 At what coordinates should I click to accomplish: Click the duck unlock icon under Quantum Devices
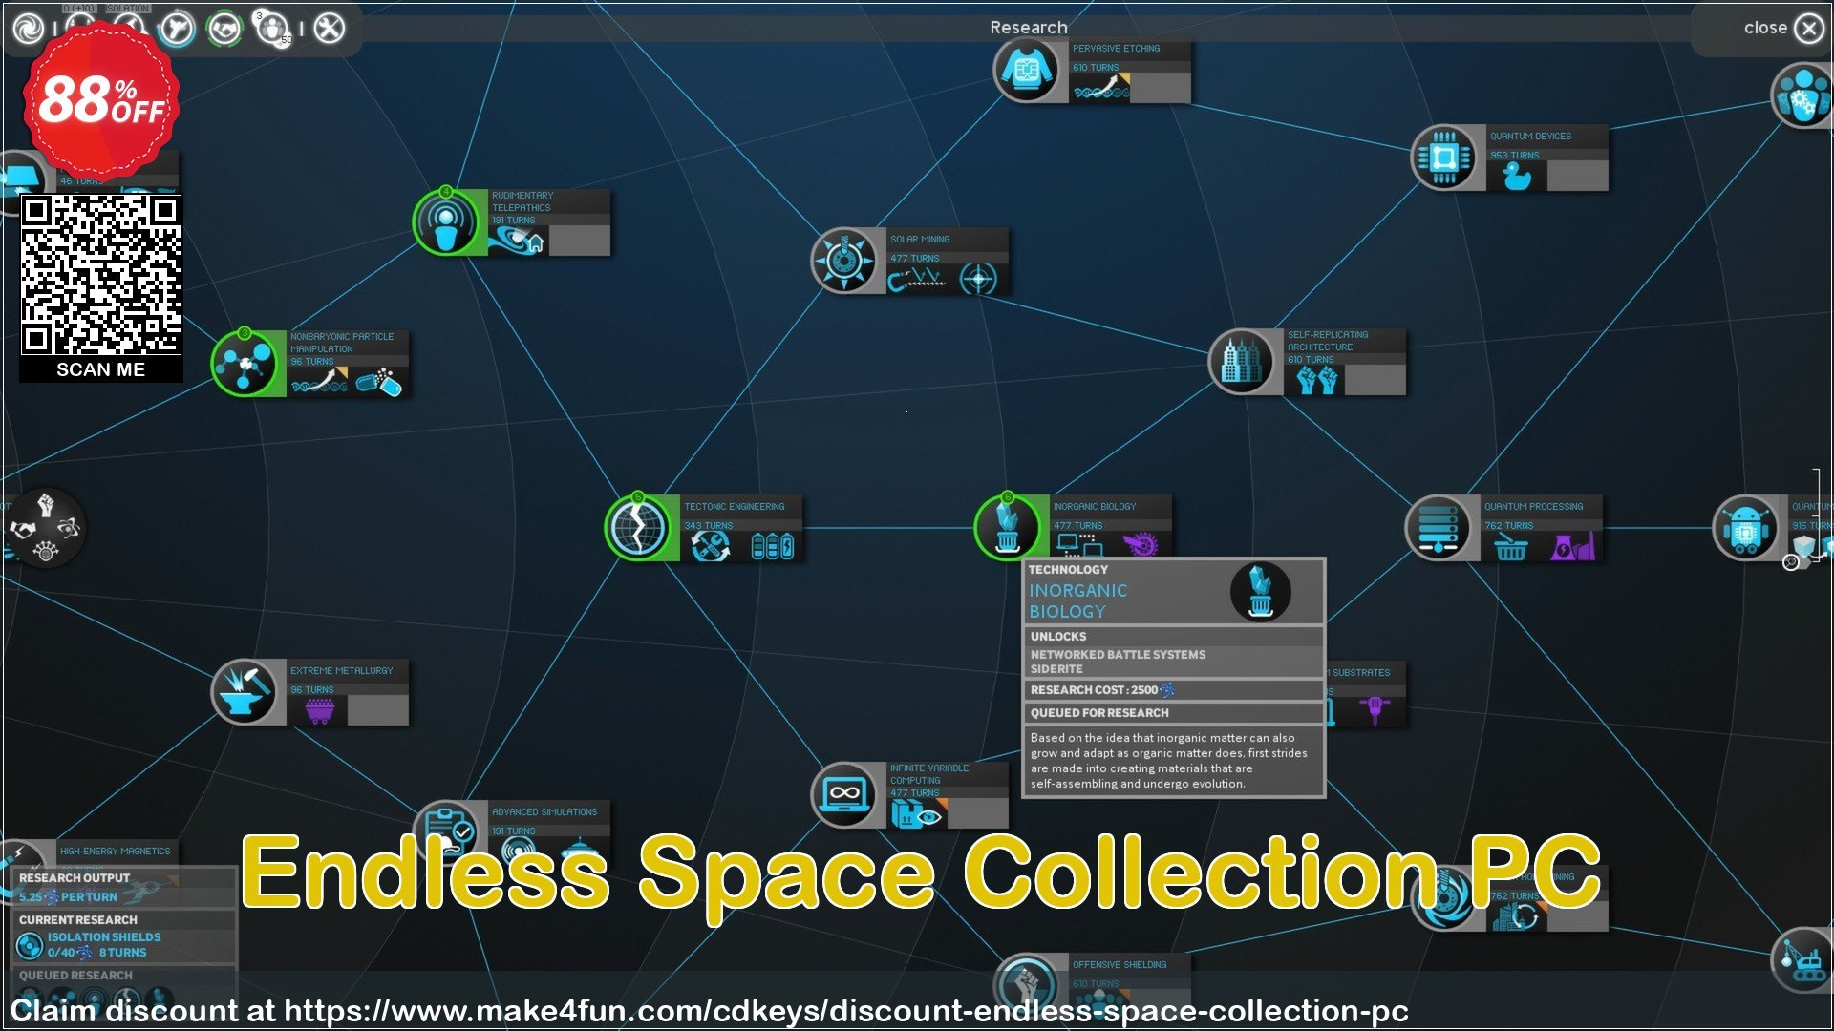tap(1516, 176)
